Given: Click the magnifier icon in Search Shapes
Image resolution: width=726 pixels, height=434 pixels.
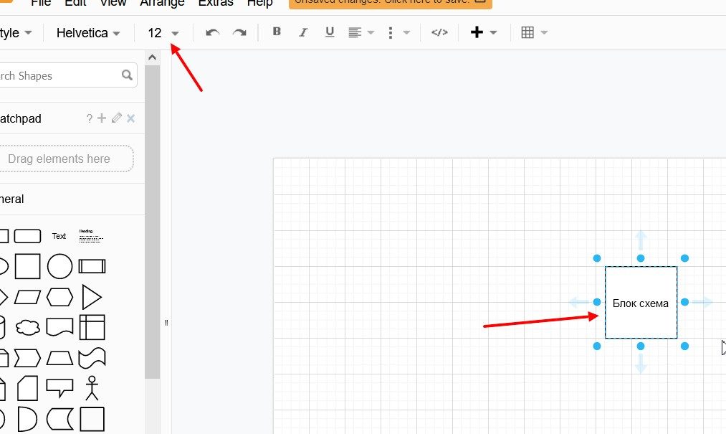Looking at the screenshot, I should 127,75.
